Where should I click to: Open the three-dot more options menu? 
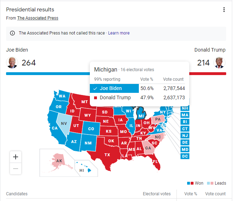pos(224,10)
